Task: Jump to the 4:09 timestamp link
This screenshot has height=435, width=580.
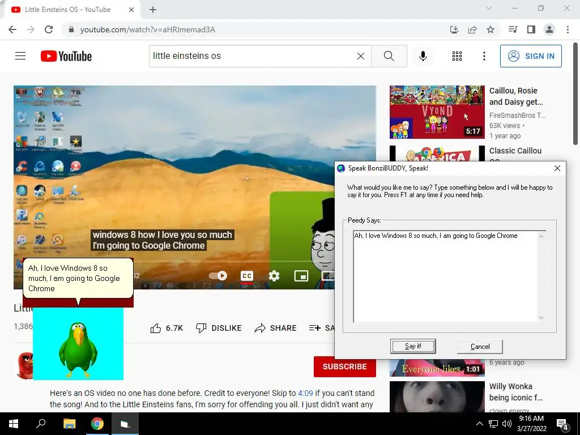Action: (305, 393)
